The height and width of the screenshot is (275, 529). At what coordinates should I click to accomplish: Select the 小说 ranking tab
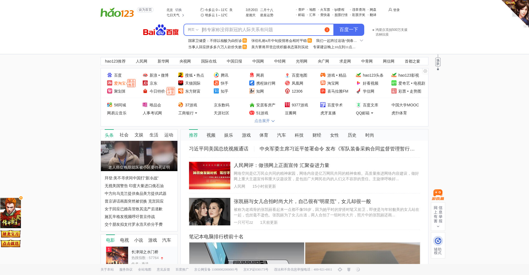(139, 240)
